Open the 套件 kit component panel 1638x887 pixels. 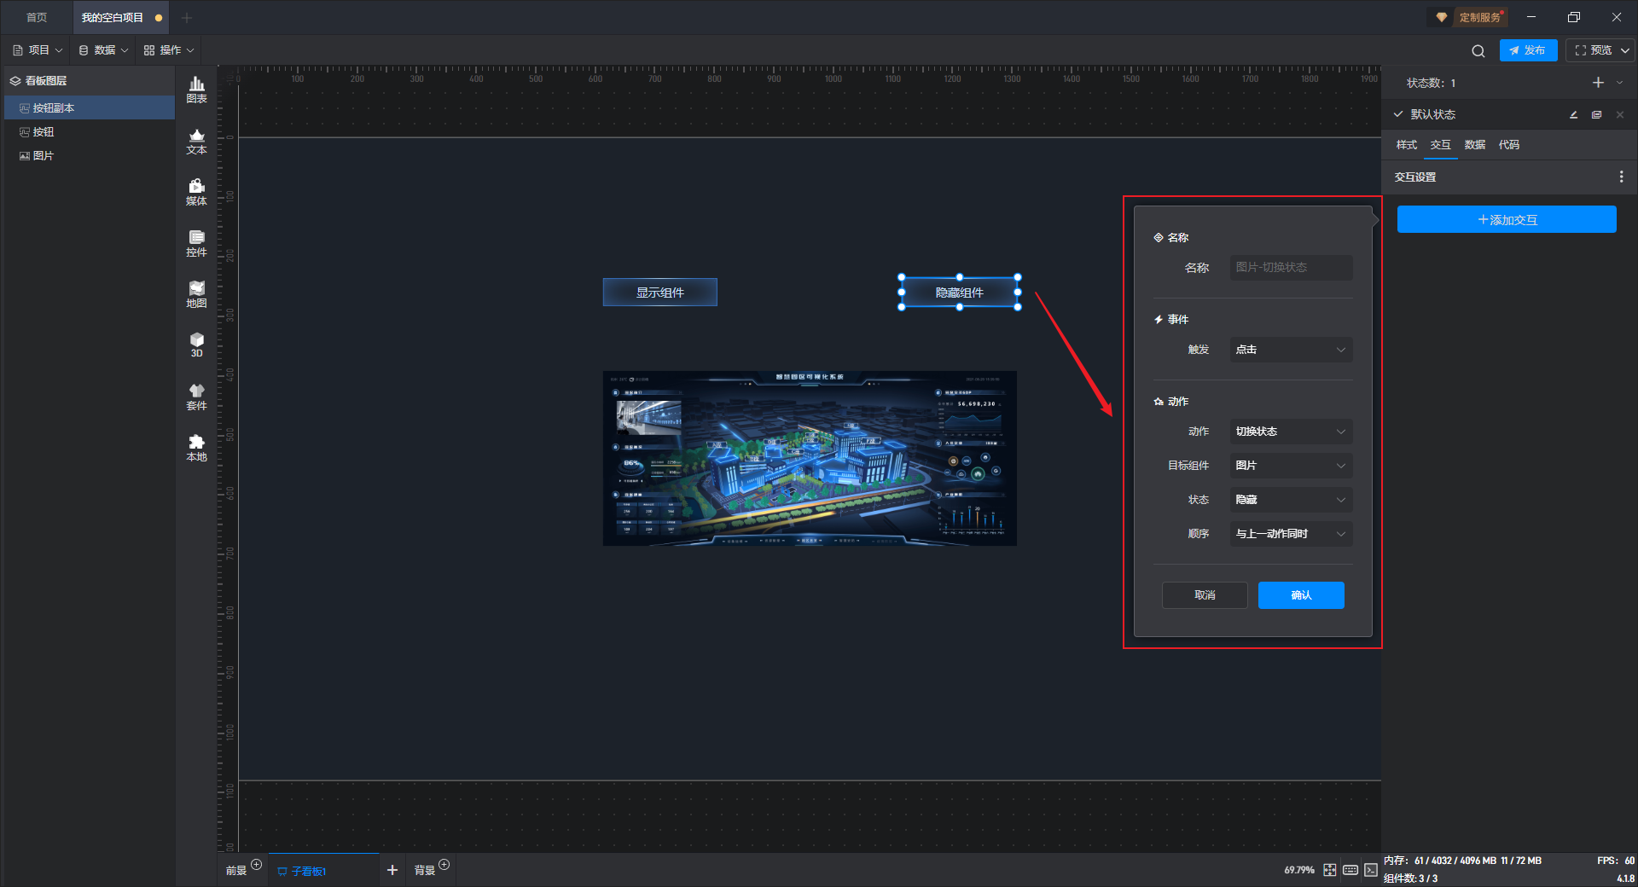coord(196,396)
